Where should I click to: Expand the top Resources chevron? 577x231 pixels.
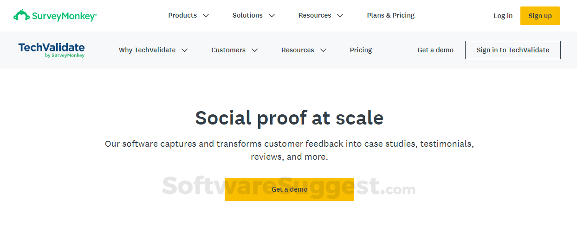[x=340, y=16]
